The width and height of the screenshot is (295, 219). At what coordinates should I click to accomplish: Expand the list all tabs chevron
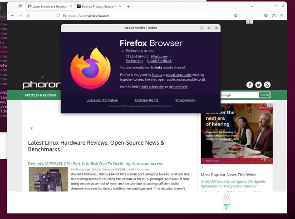click(252, 6)
